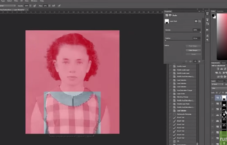
Task: Toggle visibility of the fifth layer
Action: [213, 121]
